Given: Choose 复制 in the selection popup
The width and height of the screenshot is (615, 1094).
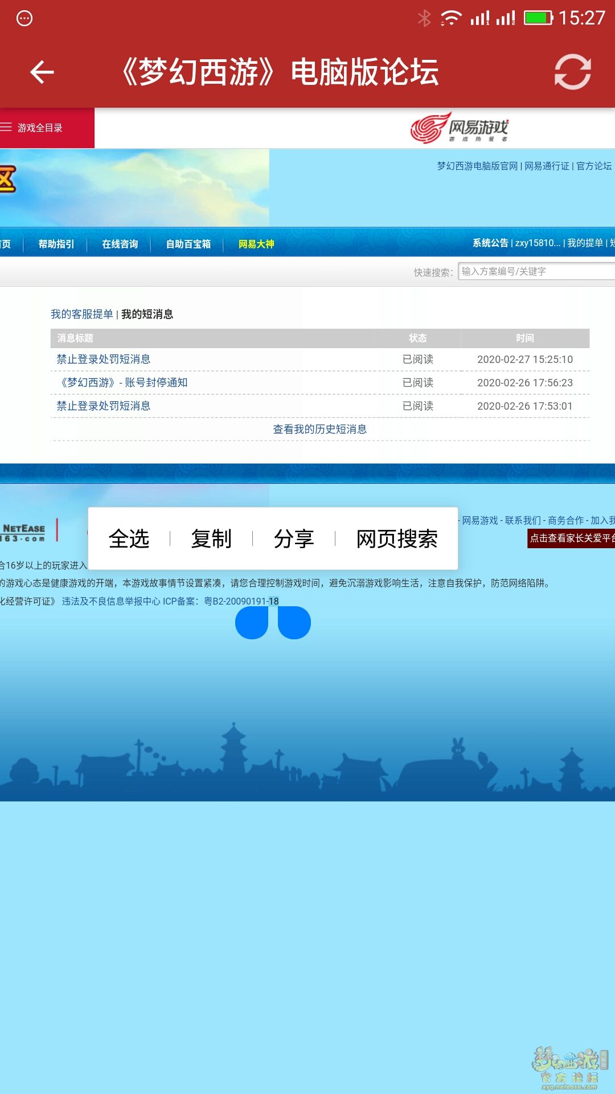Looking at the screenshot, I should pos(211,538).
